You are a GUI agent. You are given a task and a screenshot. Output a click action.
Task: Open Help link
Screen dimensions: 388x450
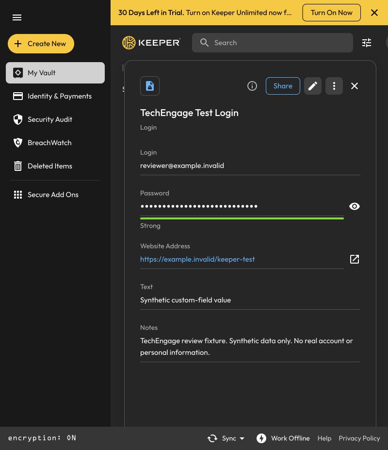(324, 438)
